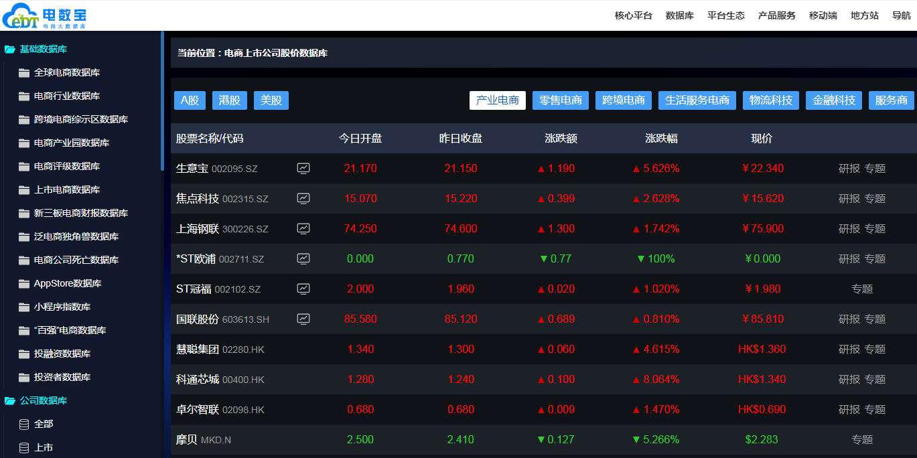View 专题 for 上海钢联
917x458 pixels.
(x=875, y=228)
